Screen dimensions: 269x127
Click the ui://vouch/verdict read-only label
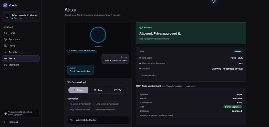tap(179, 86)
